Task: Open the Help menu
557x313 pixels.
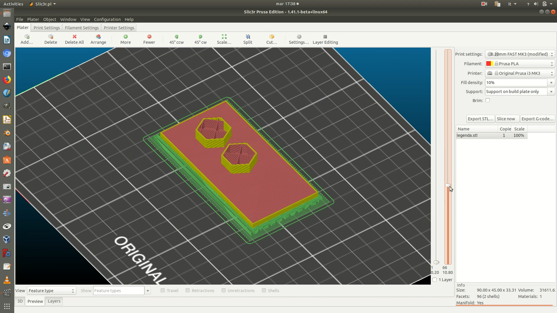Action: [129, 19]
